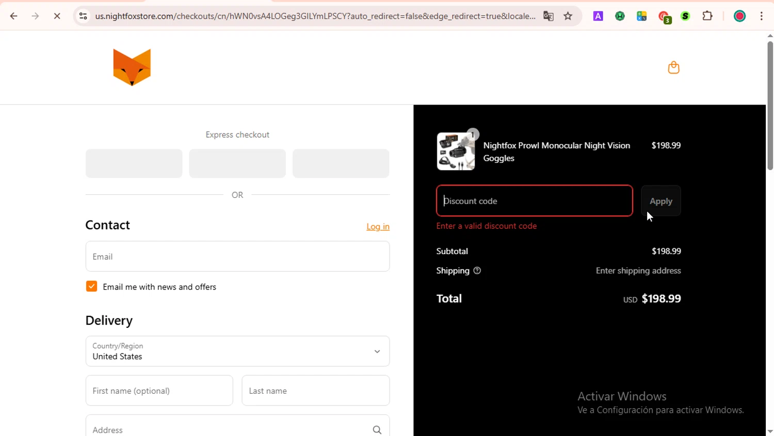The image size is (774, 436).
Task: Click the USD $198.99 total amount
Action: click(652, 299)
